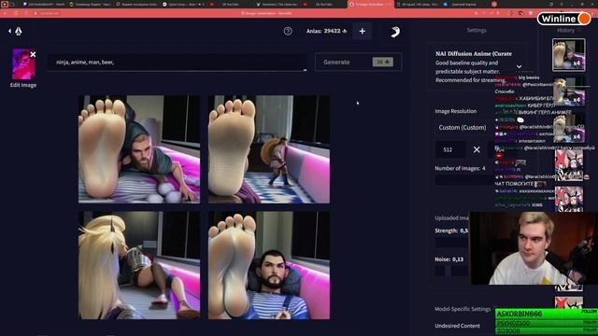Screen dimensions: 598x336
Task: Open the Edit Image thumbnail
Action: pyautogui.click(x=23, y=64)
